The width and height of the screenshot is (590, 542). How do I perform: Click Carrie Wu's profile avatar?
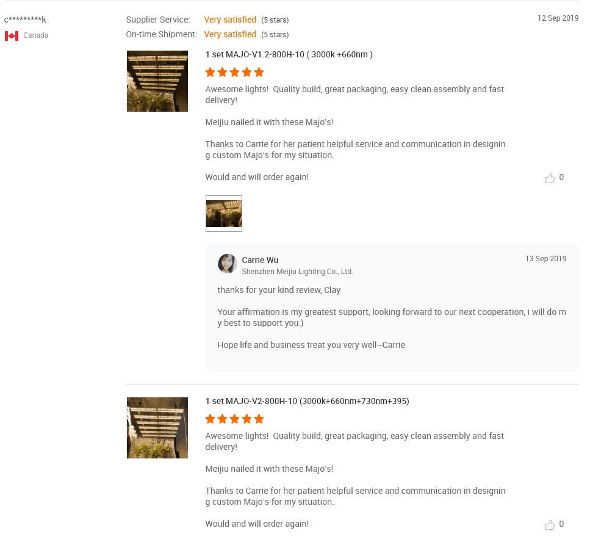[228, 264]
